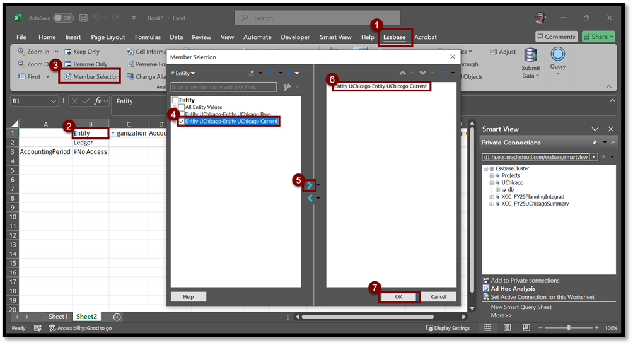633x345 pixels.
Task: Click the Zoom In magnifier icon
Action: [21, 51]
